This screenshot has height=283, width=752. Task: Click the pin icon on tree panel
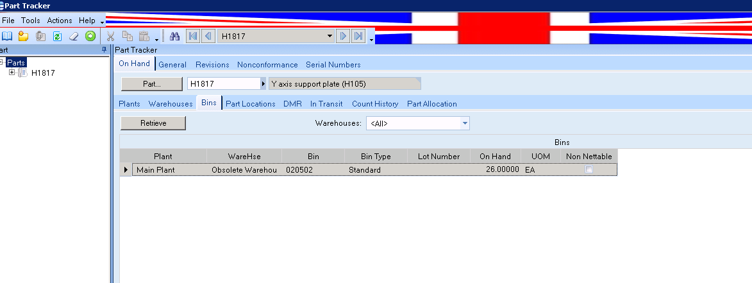[x=104, y=50]
